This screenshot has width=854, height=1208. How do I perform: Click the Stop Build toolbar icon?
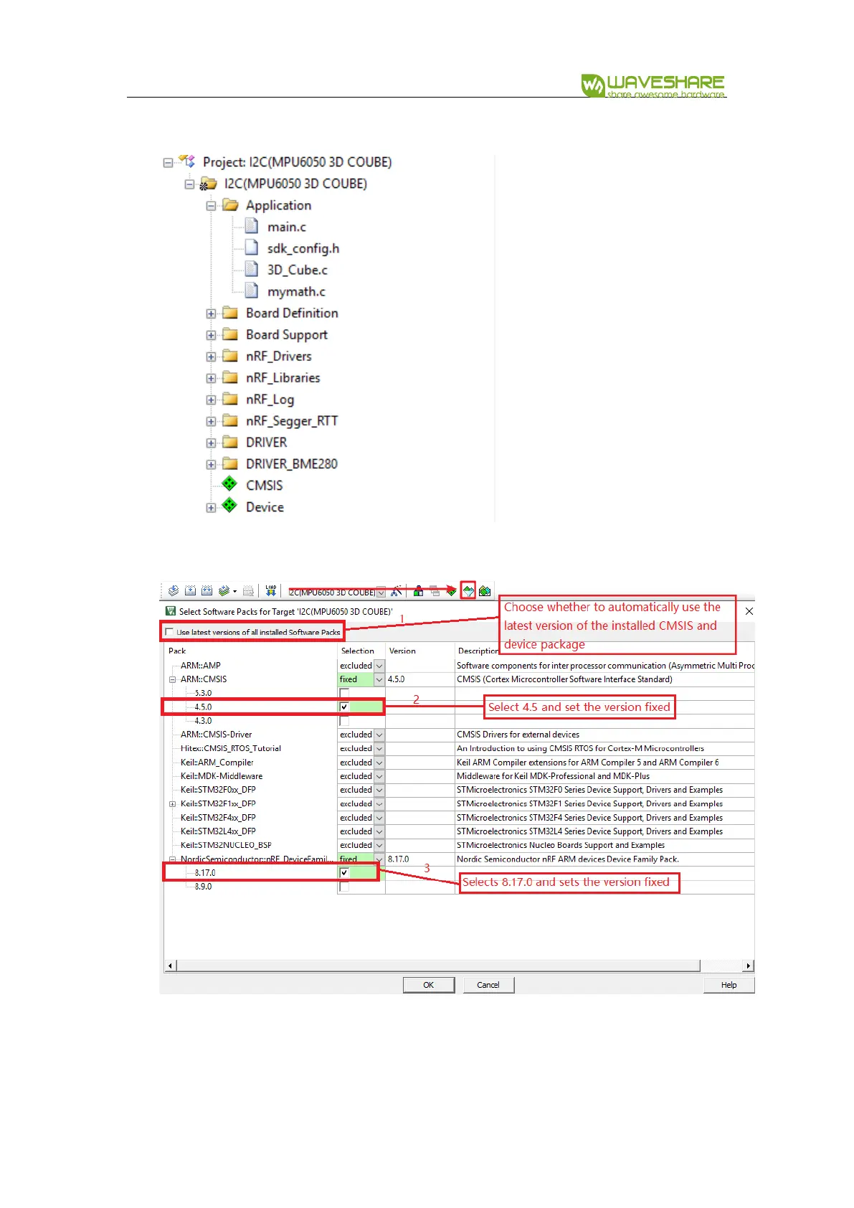(248, 591)
